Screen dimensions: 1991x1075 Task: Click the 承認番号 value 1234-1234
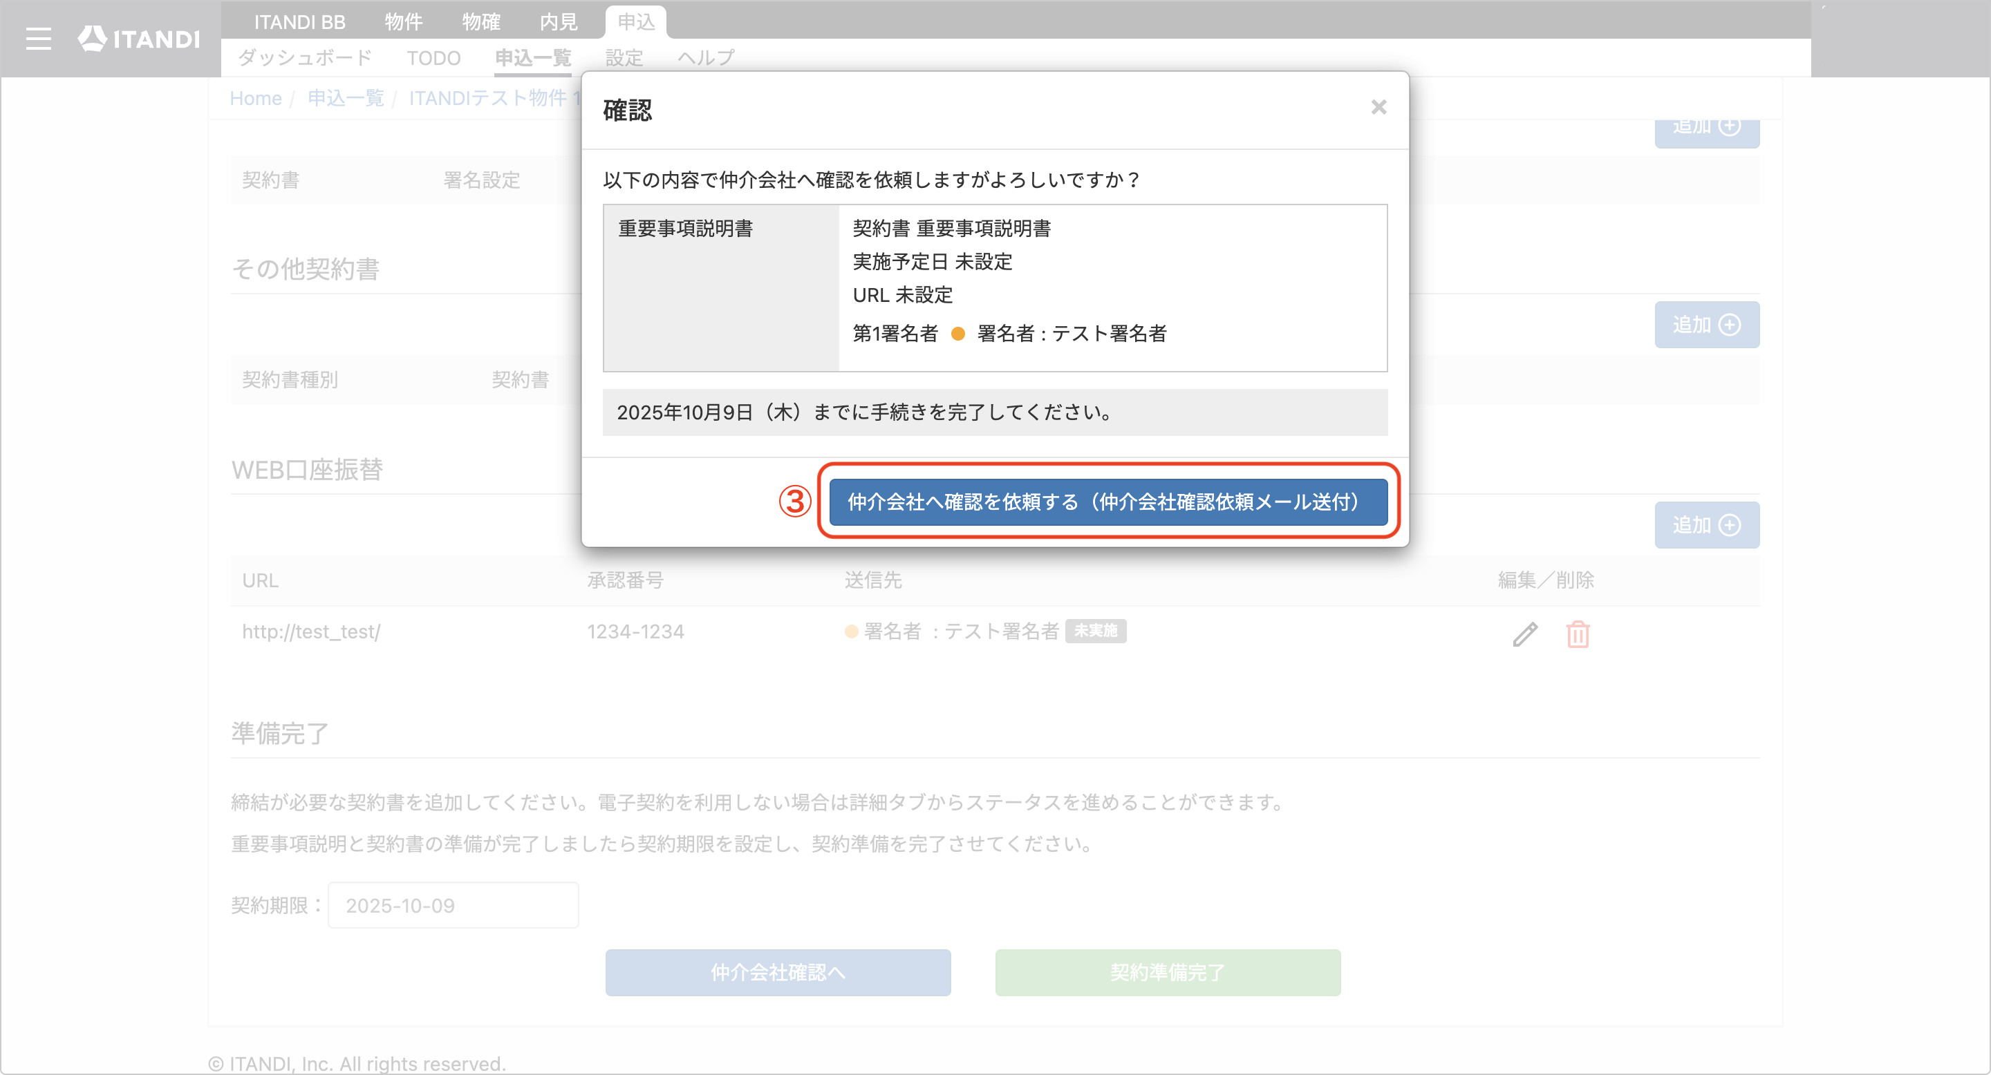[x=635, y=631]
